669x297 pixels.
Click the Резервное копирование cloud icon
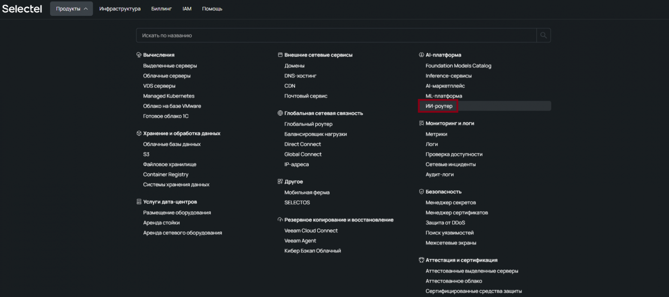280,220
